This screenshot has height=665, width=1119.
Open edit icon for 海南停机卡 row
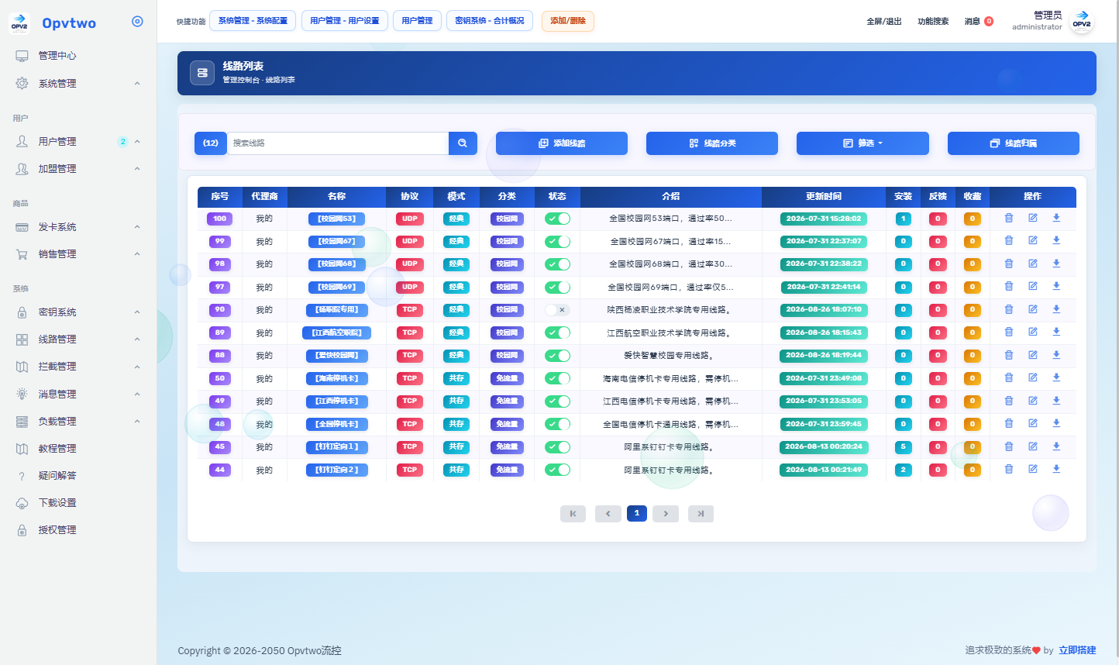pos(1033,378)
